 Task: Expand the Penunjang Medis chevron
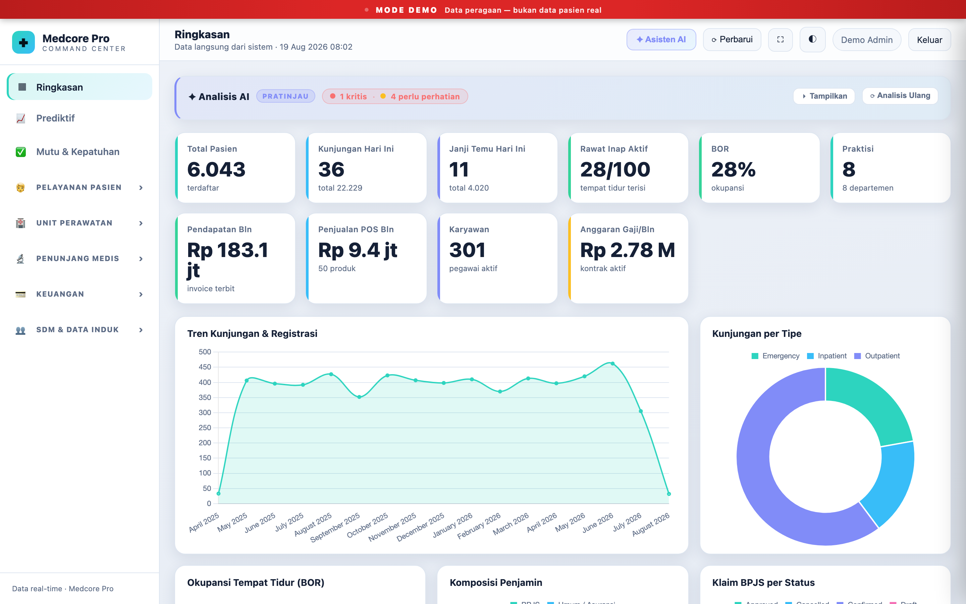click(x=141, y=259)
